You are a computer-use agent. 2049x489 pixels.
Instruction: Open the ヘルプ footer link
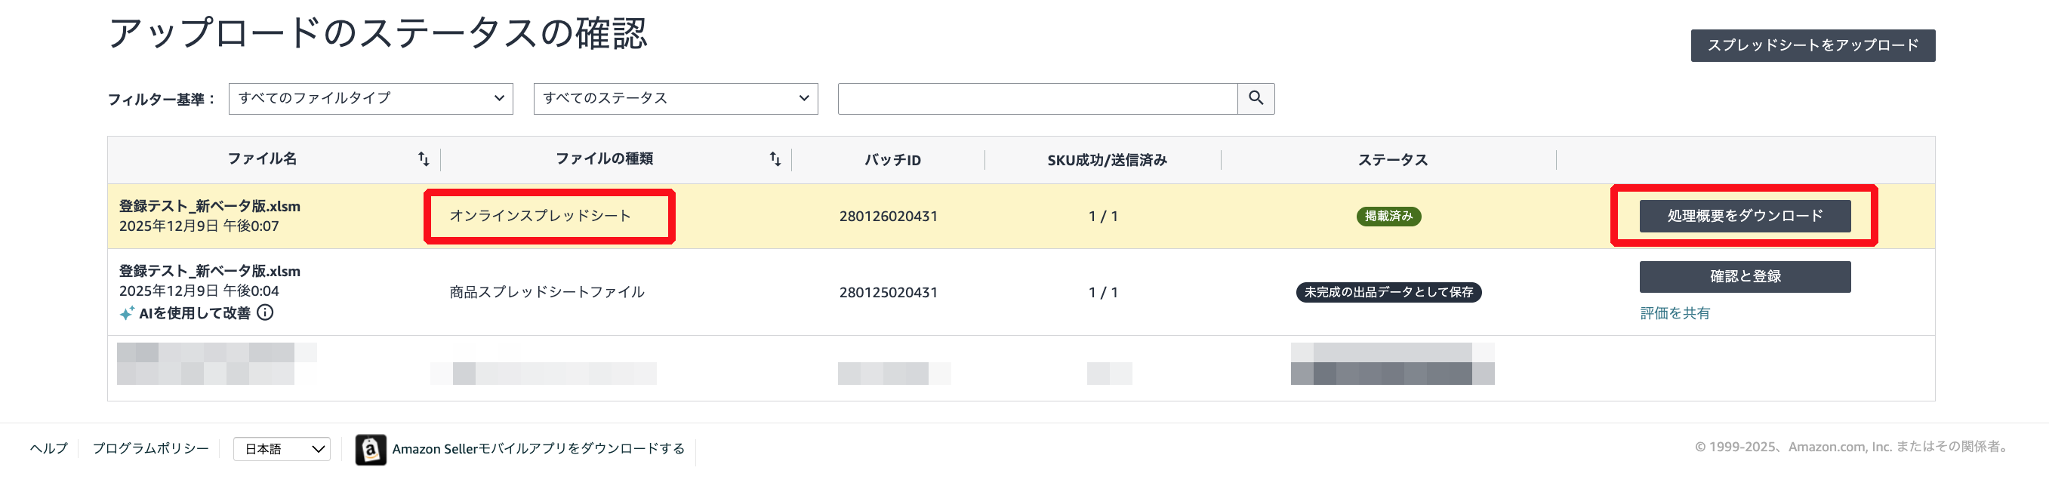[x=48, y=448]
